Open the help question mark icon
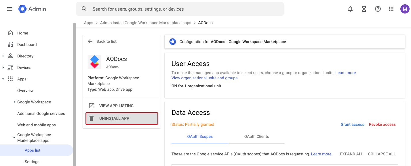 click(378, 9)
